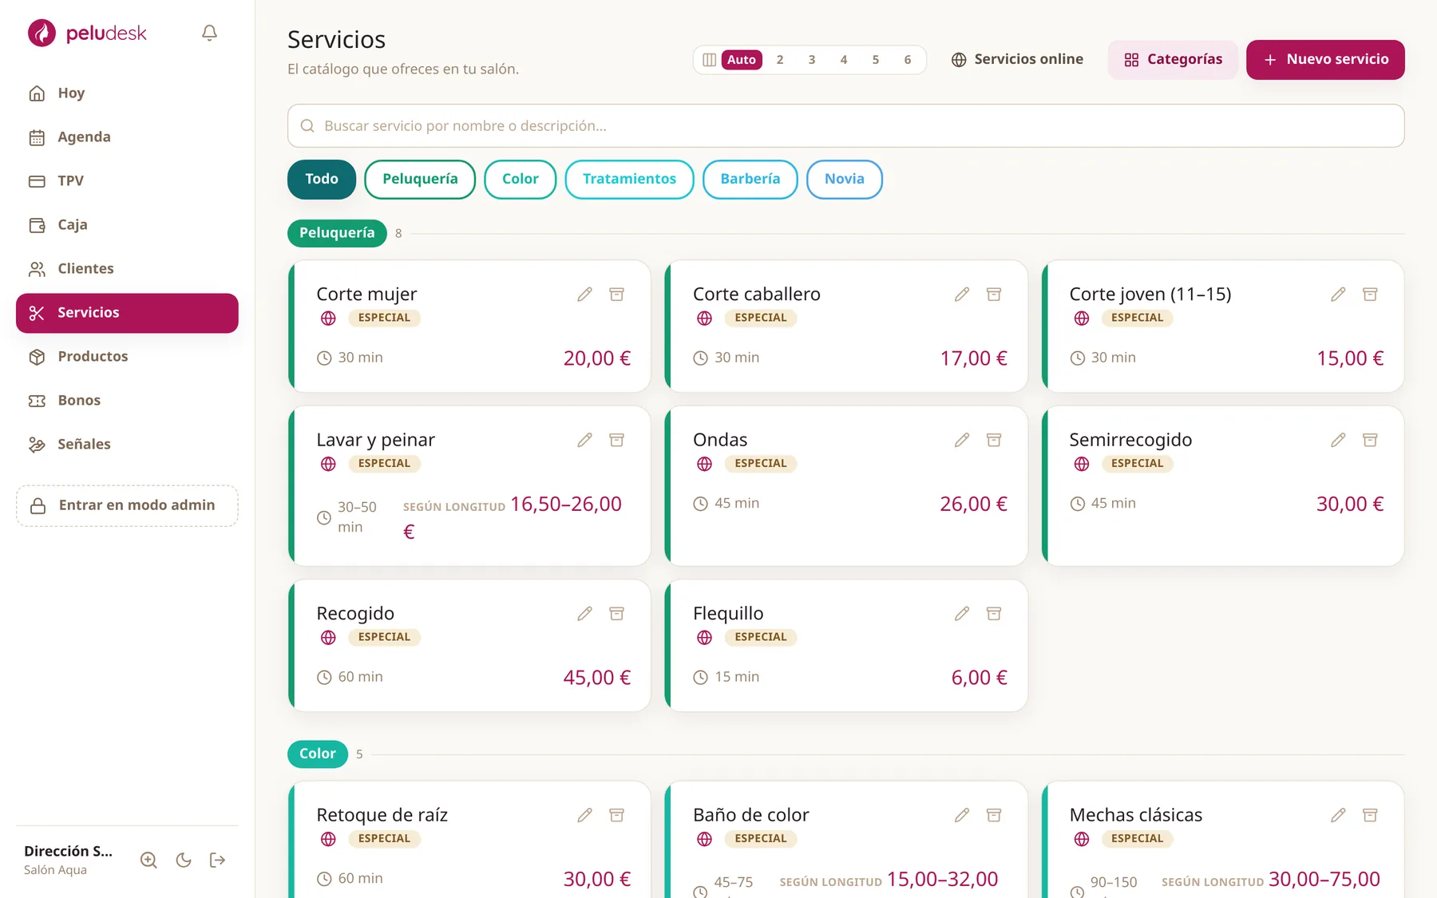The image size is (1437, 898).
Task: Toggle dark mode moon icon
Action: click(x=184, y=860)
